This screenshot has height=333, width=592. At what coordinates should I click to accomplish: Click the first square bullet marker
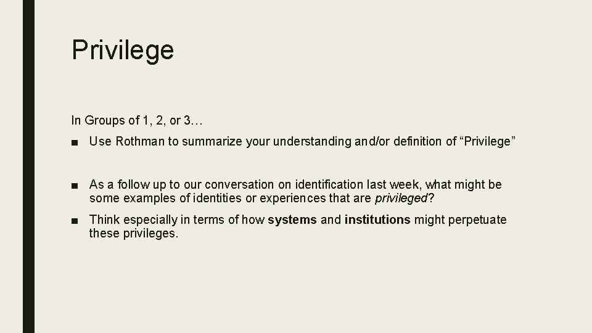[x=74, y=142]
